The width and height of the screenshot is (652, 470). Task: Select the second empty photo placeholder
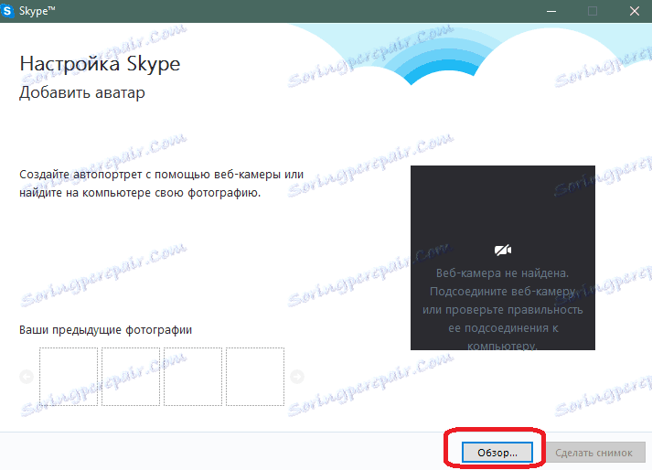[131, 377]
